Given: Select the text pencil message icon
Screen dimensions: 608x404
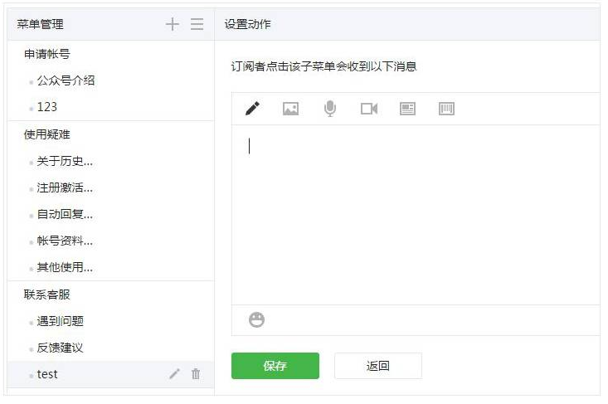Looking at the screenshot, I should pos(252,109).
